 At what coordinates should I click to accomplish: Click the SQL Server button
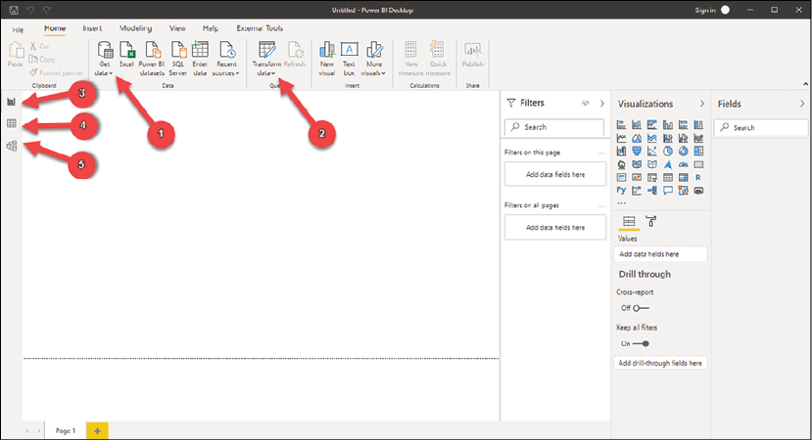(177, 60)
